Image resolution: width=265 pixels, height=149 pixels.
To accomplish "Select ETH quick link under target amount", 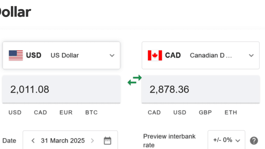I will click(231, 112).
